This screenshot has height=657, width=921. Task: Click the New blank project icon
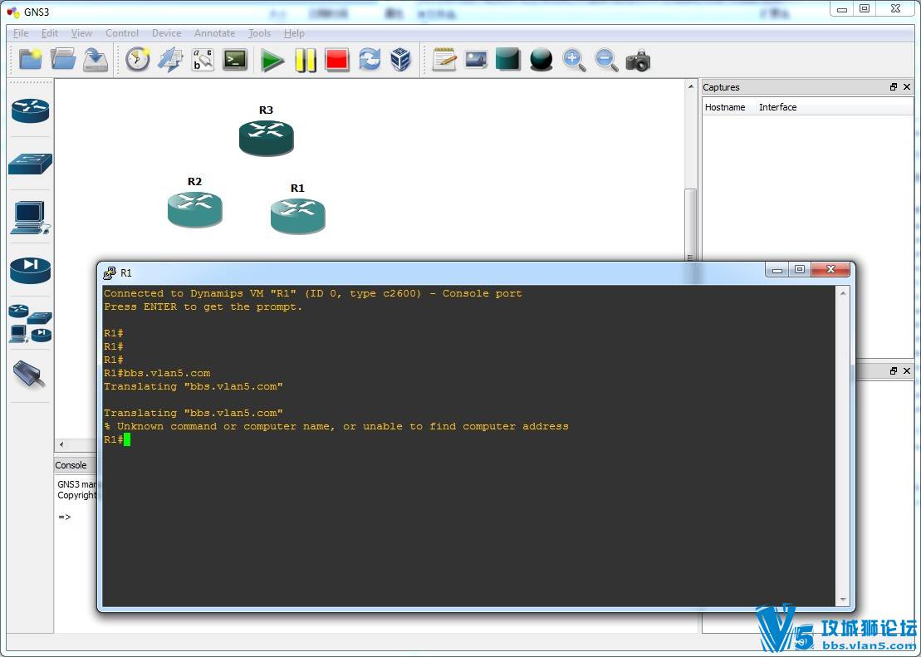click(x=30, y=59)
